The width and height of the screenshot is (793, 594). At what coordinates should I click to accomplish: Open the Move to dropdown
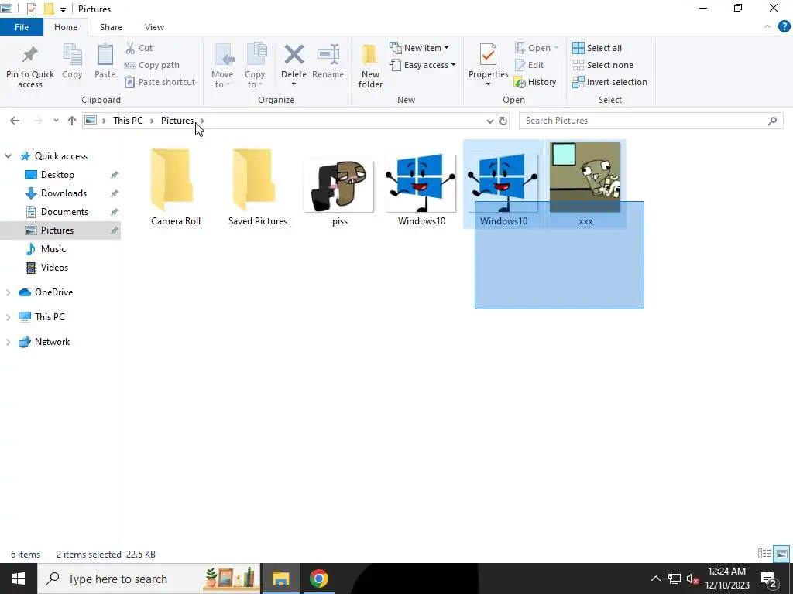point(222,67)
